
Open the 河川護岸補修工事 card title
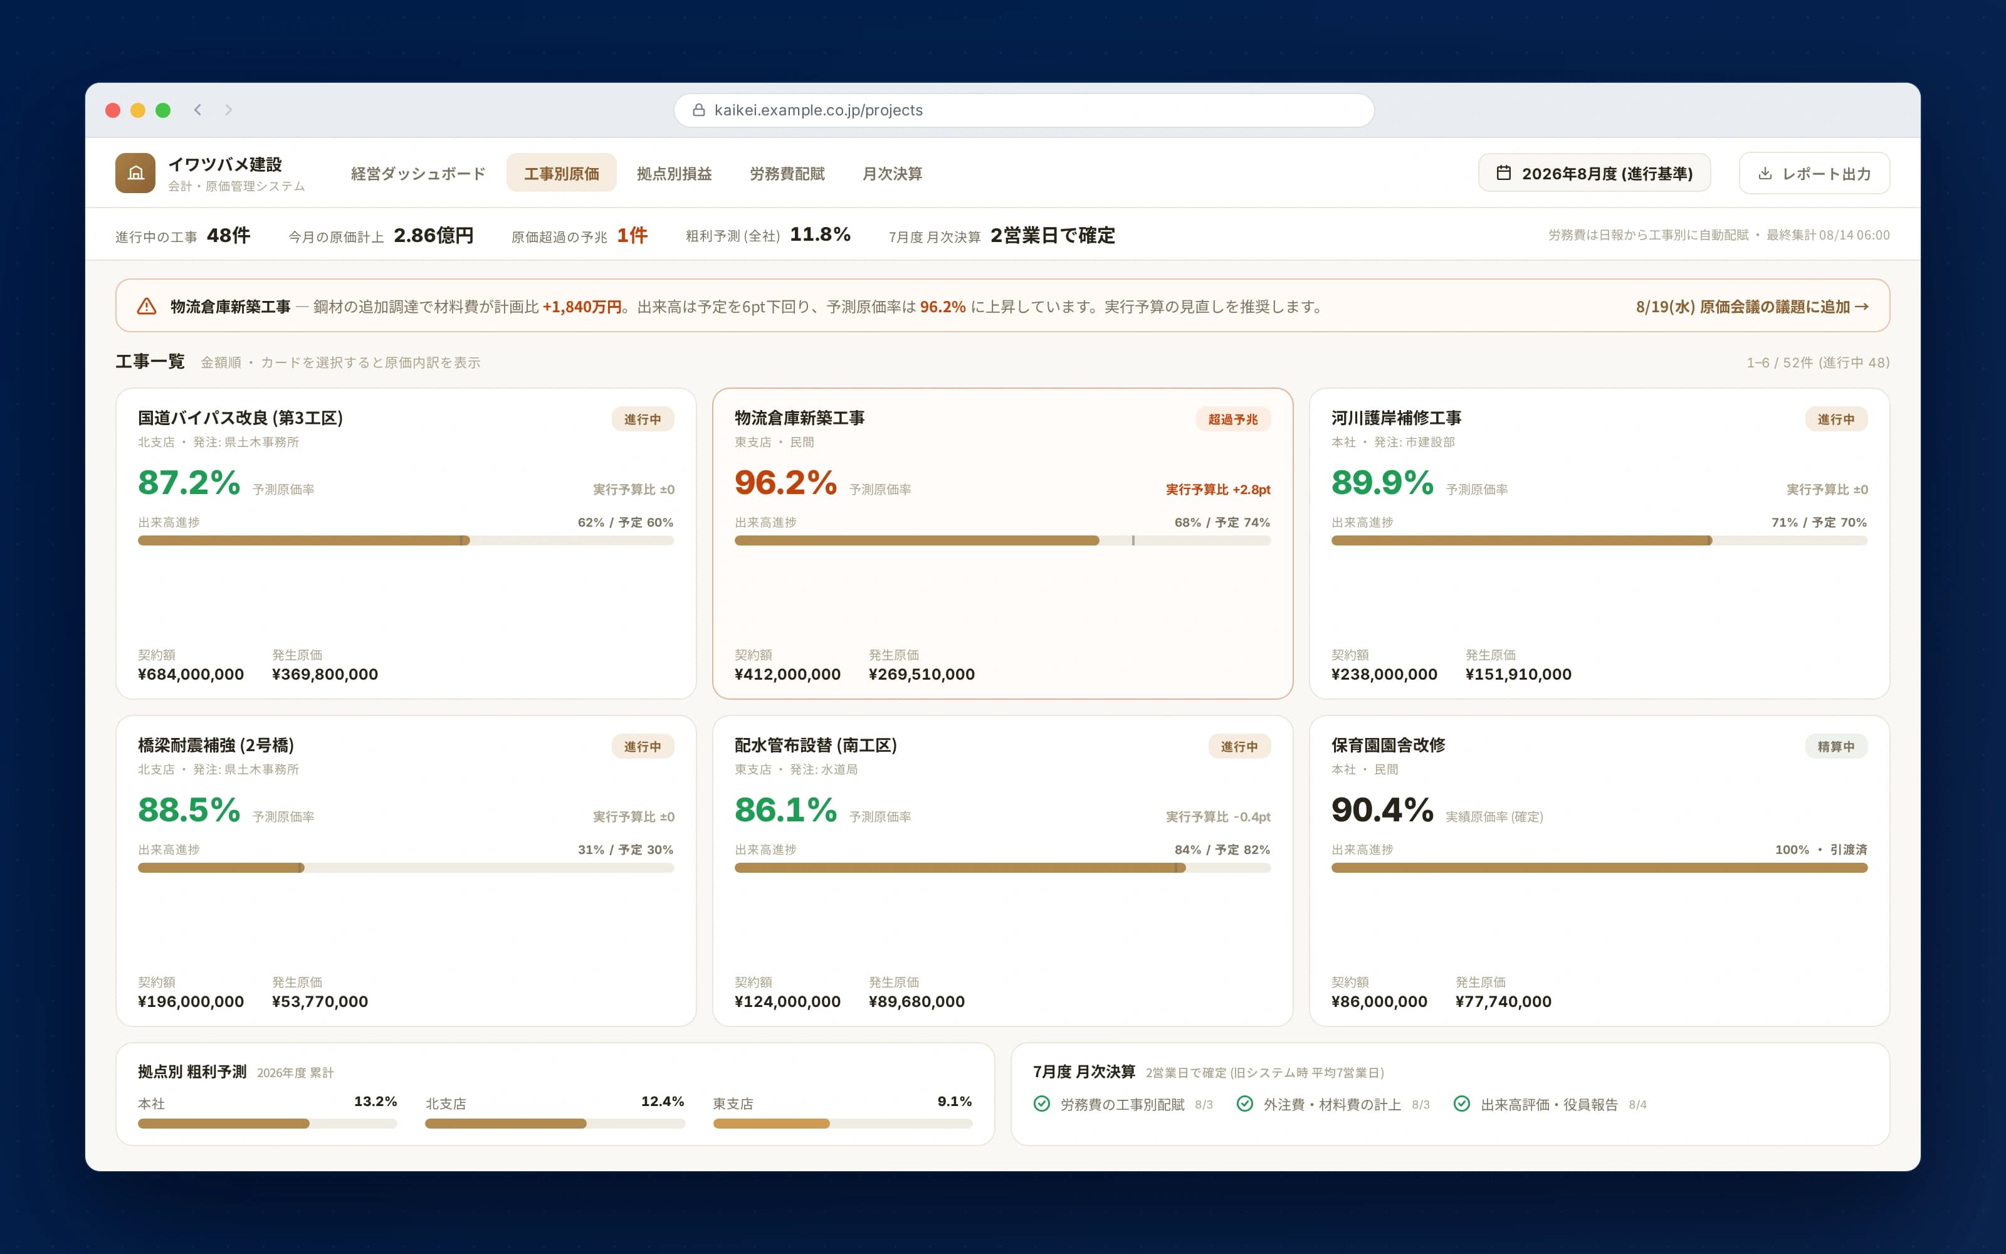pyautogui.click(x=1396, y=418)
